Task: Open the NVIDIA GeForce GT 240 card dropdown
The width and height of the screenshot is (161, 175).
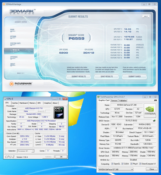Action: coord(116,169)
